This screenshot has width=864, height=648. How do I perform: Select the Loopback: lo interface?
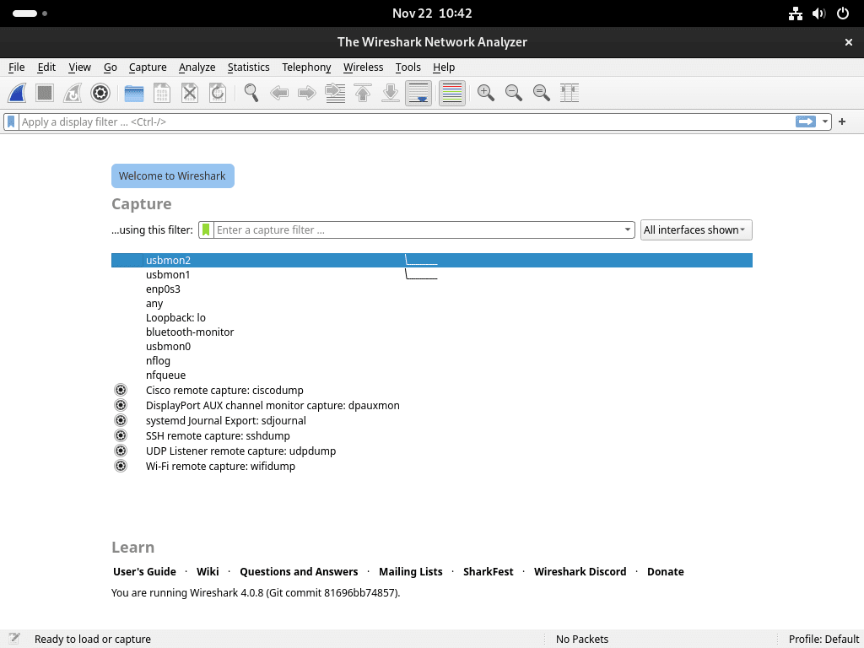click(x=174, y=317)
